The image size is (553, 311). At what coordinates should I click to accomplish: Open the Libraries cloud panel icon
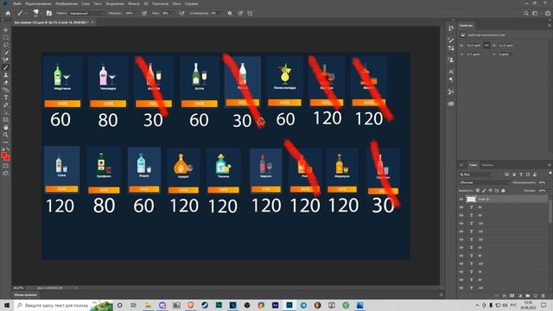click(x=451, y=104)
